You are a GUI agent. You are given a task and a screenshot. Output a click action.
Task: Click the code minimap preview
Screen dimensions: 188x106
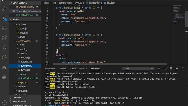[x=178, y=14]
